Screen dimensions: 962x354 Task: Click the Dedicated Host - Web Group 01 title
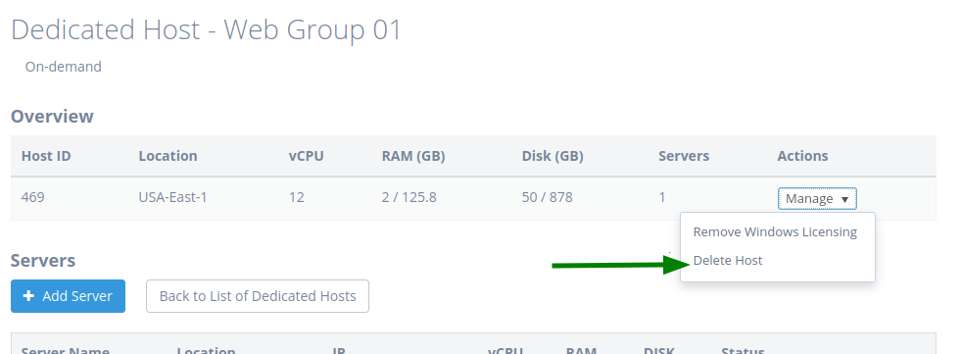click(x=206, y=29)
